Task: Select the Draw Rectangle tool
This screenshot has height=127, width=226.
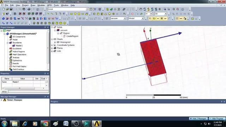Action: (71, 14)
